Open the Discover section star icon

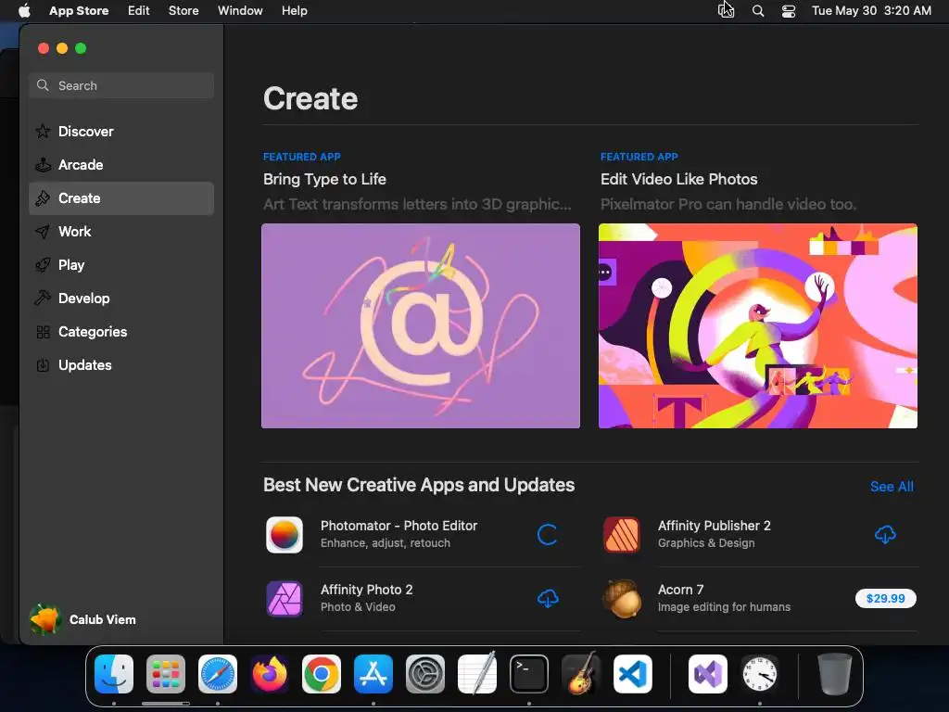(43, 132)
